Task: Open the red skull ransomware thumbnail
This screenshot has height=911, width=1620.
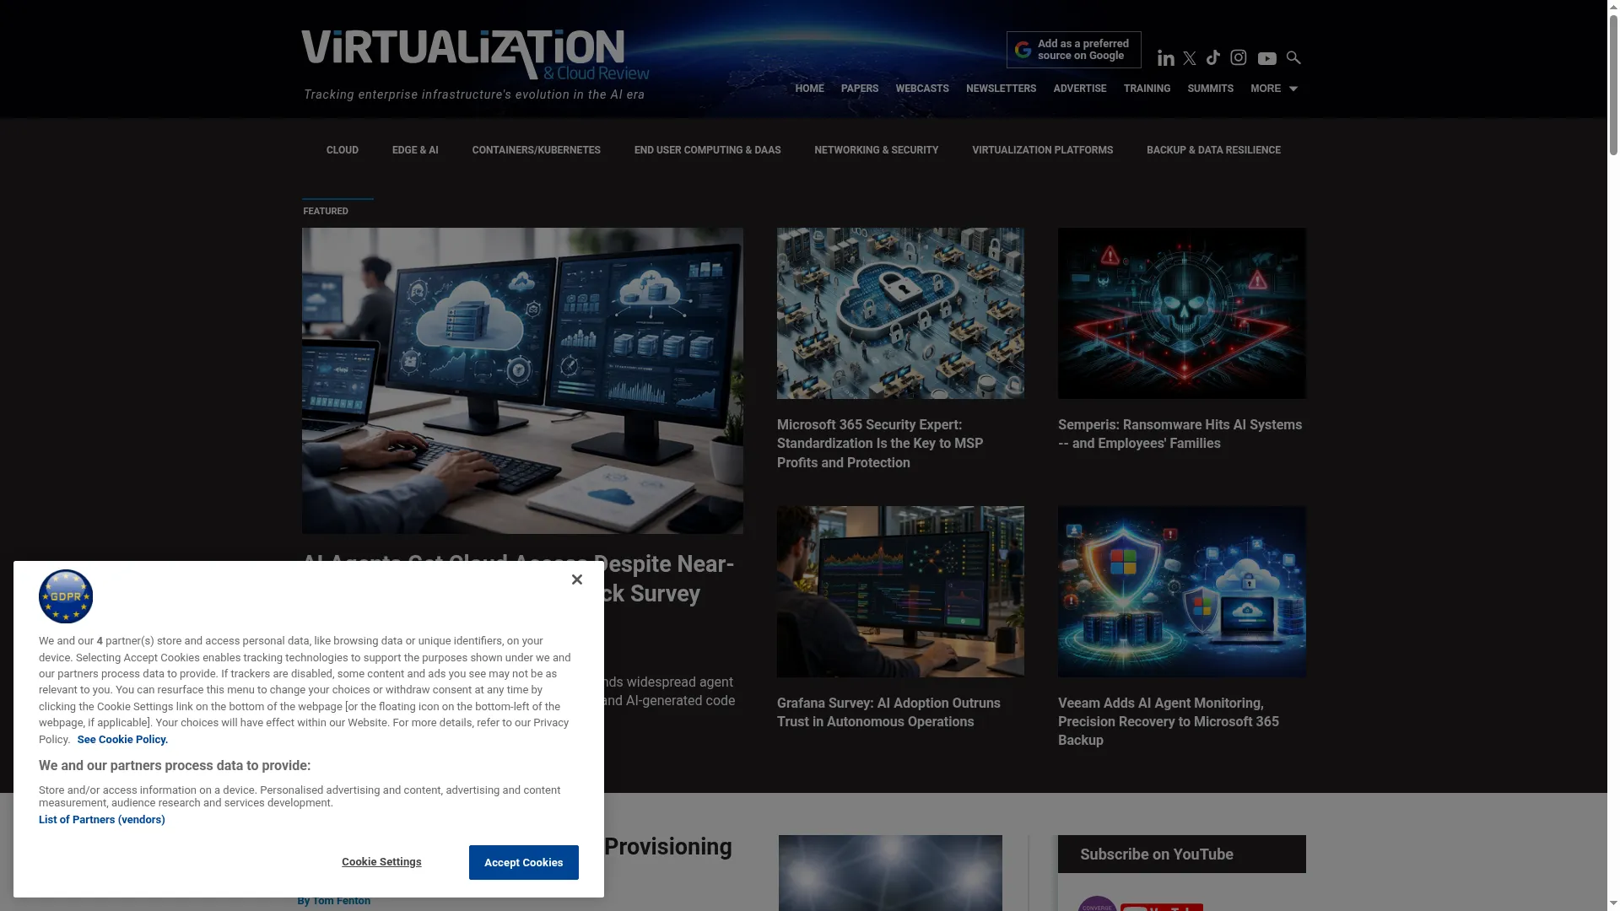Action: click(1181, 313)
